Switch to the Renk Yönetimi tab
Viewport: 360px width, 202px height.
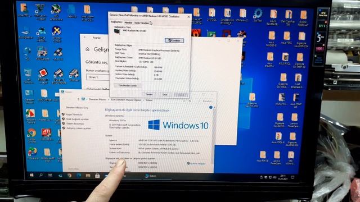point(142,23)
